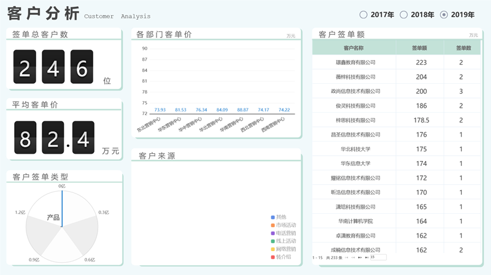Jump to last page of customer table
The image size is (491, 275).
pos(367,258)
